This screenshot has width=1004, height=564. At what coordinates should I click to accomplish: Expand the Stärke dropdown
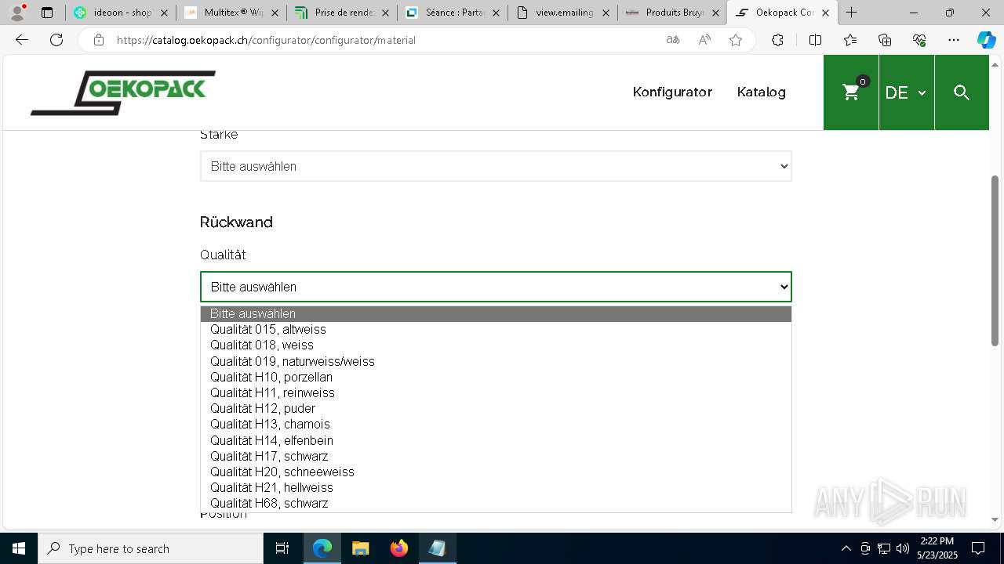point(496,166)
